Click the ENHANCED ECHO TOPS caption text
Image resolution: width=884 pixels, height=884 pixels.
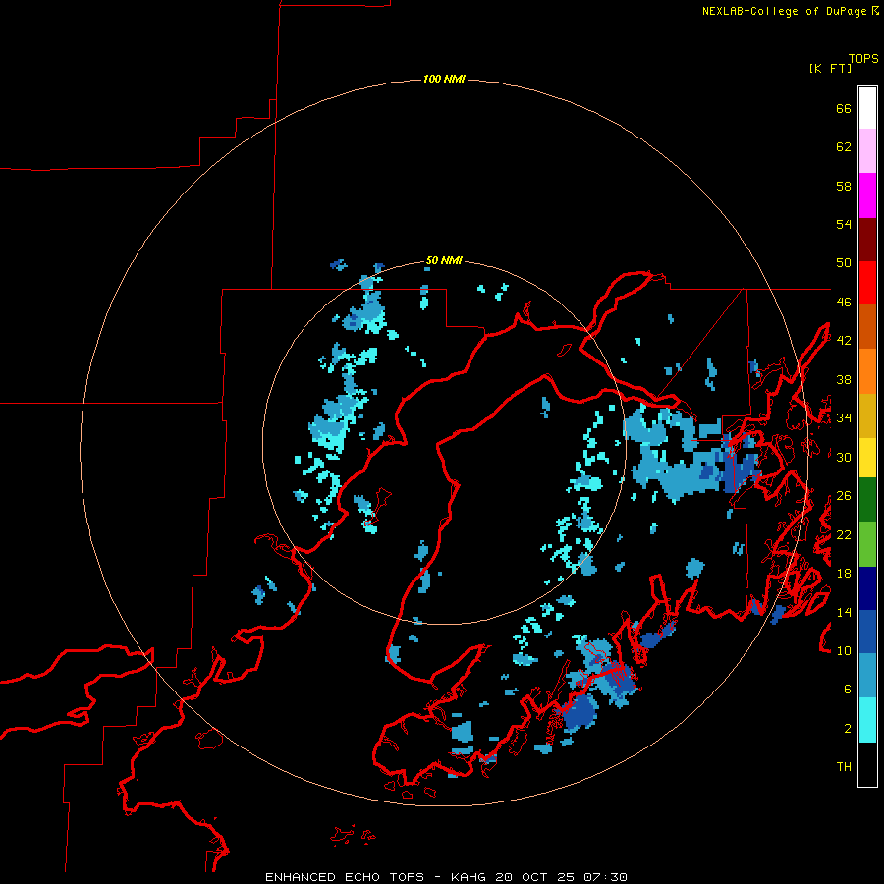tap(345, 877)
